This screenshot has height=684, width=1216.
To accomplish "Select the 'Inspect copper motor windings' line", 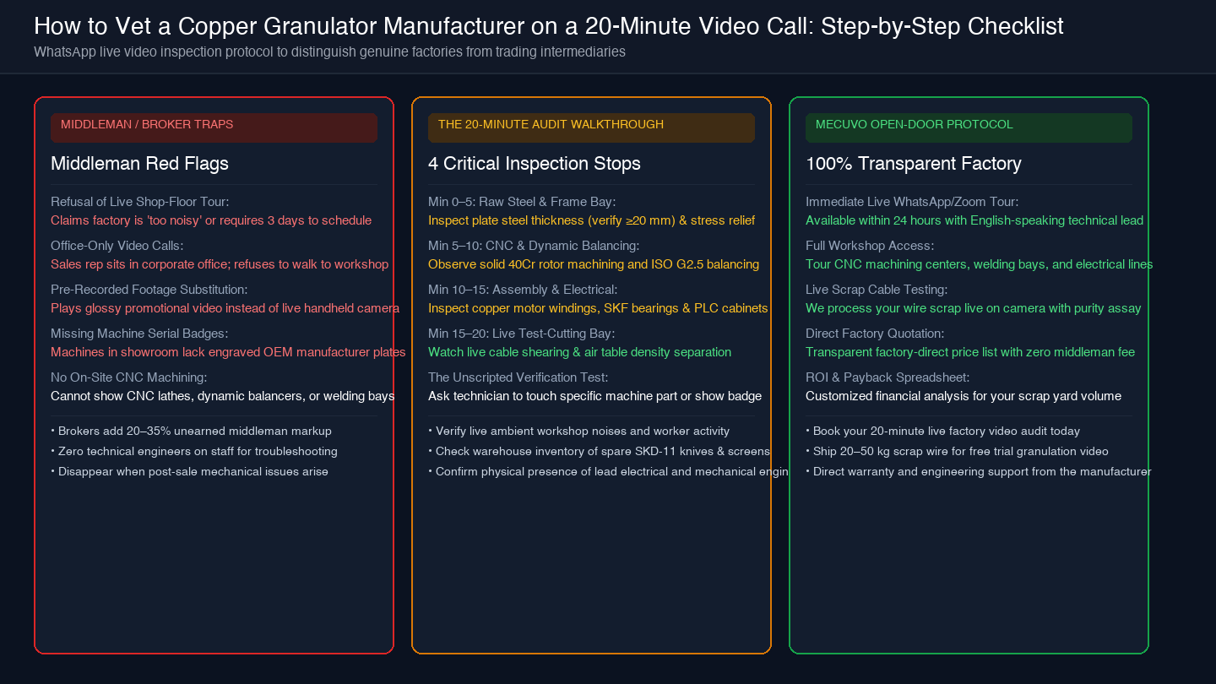I will tap(598, 308).
